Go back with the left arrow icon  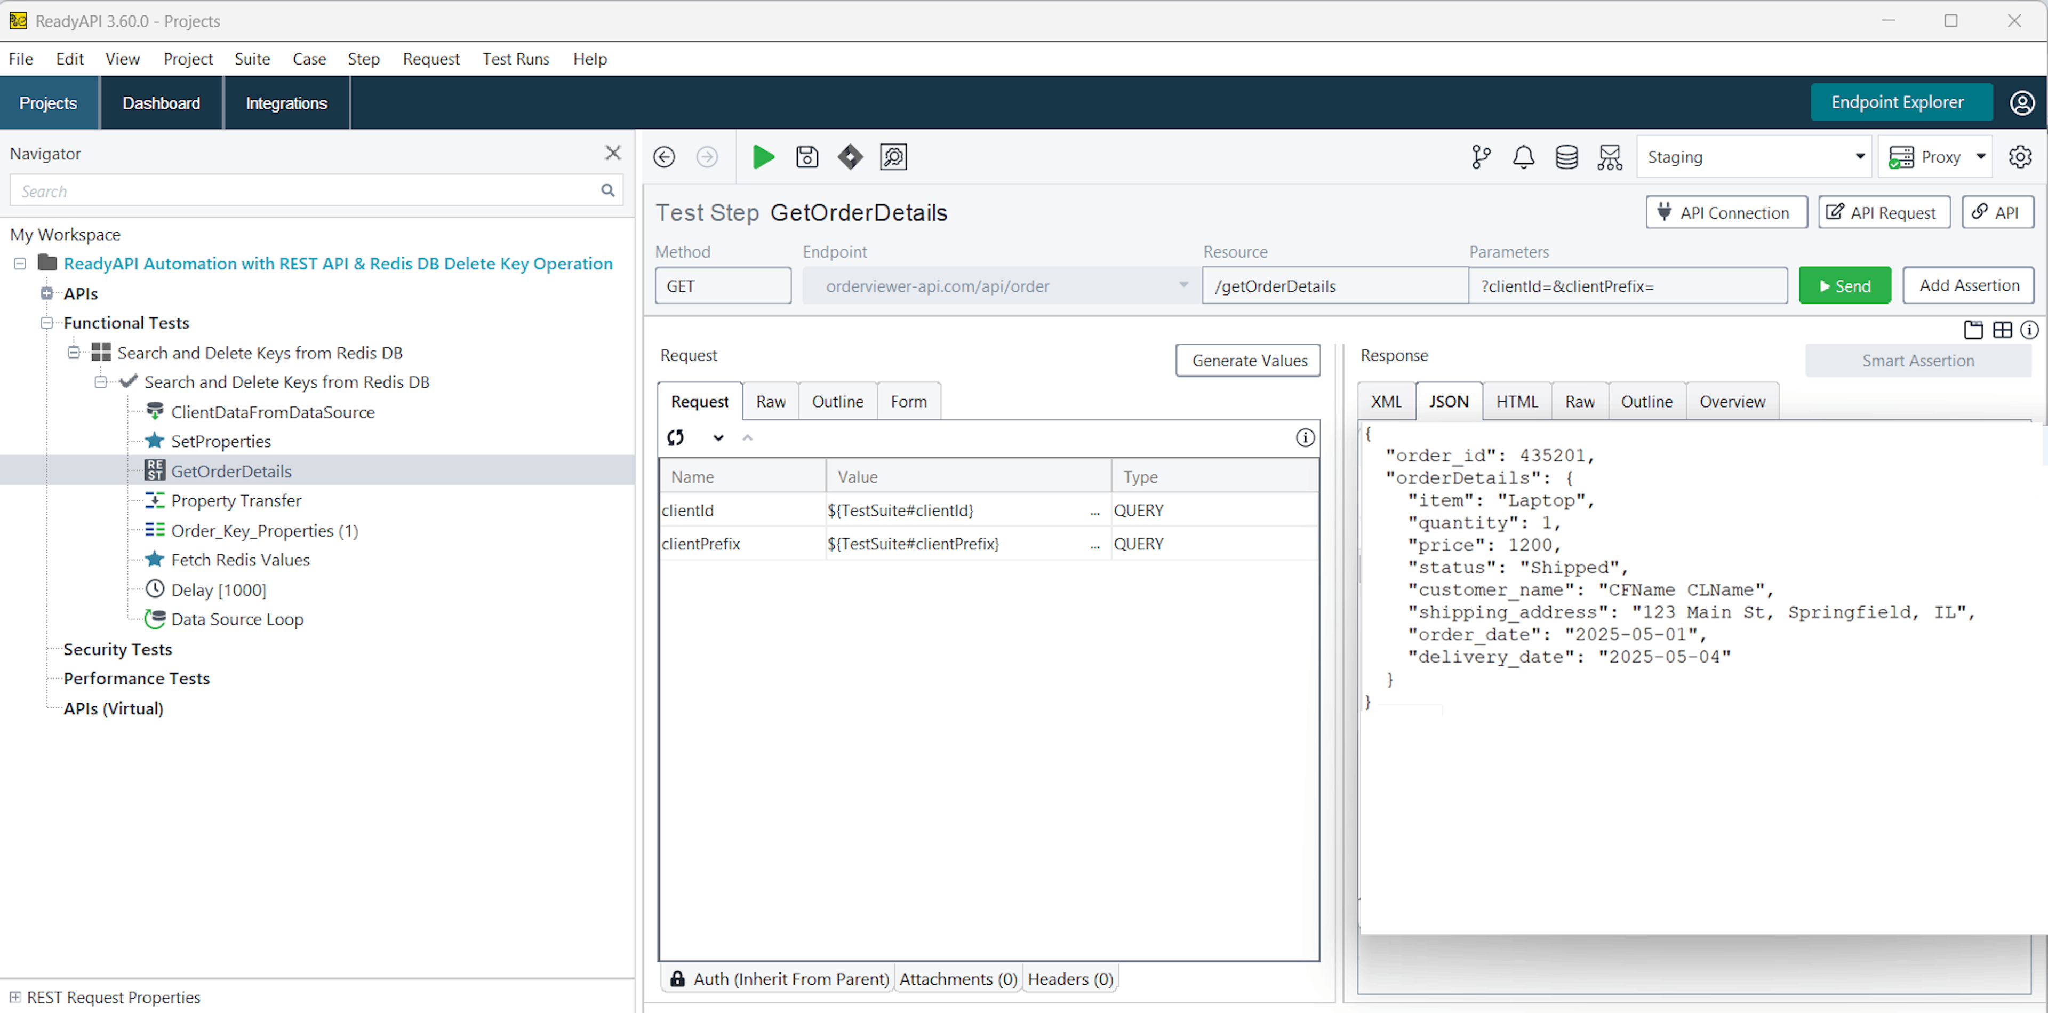(x=665, y=157)
